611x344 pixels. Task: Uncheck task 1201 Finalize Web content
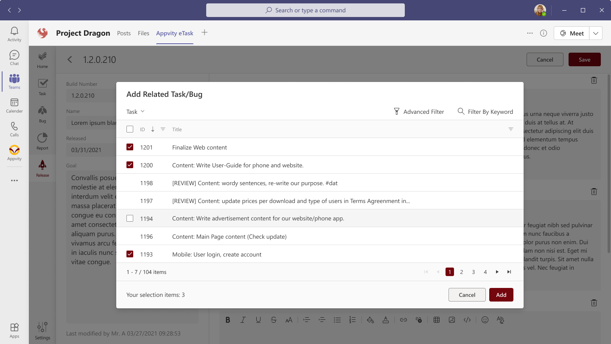point(129,147)
